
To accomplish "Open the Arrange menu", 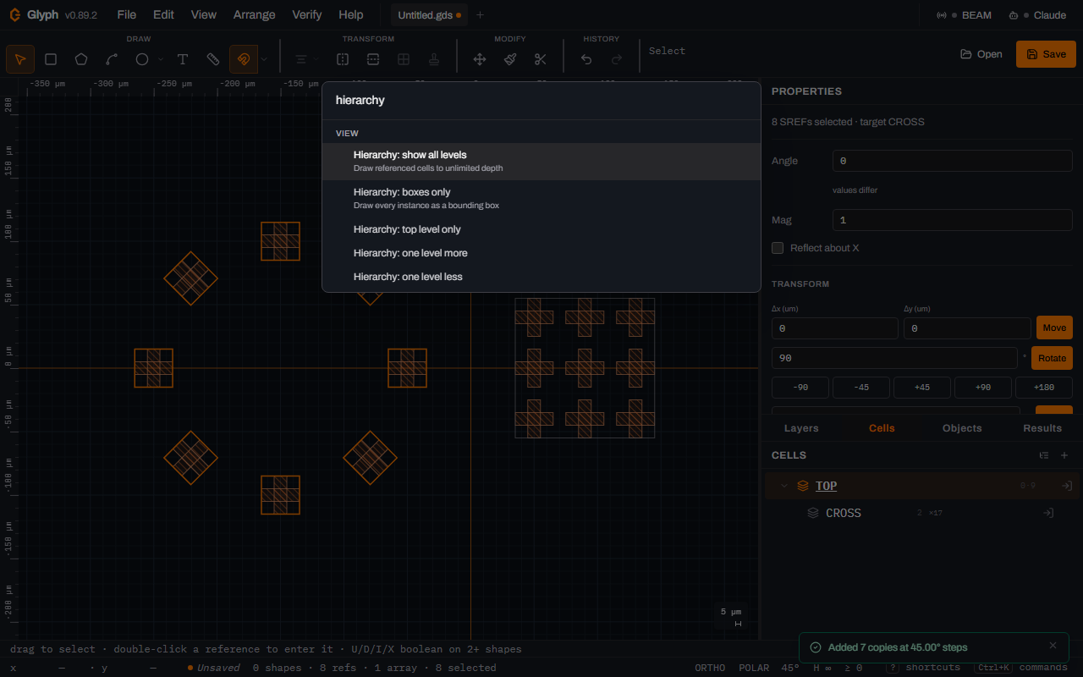I will [255, 14].
